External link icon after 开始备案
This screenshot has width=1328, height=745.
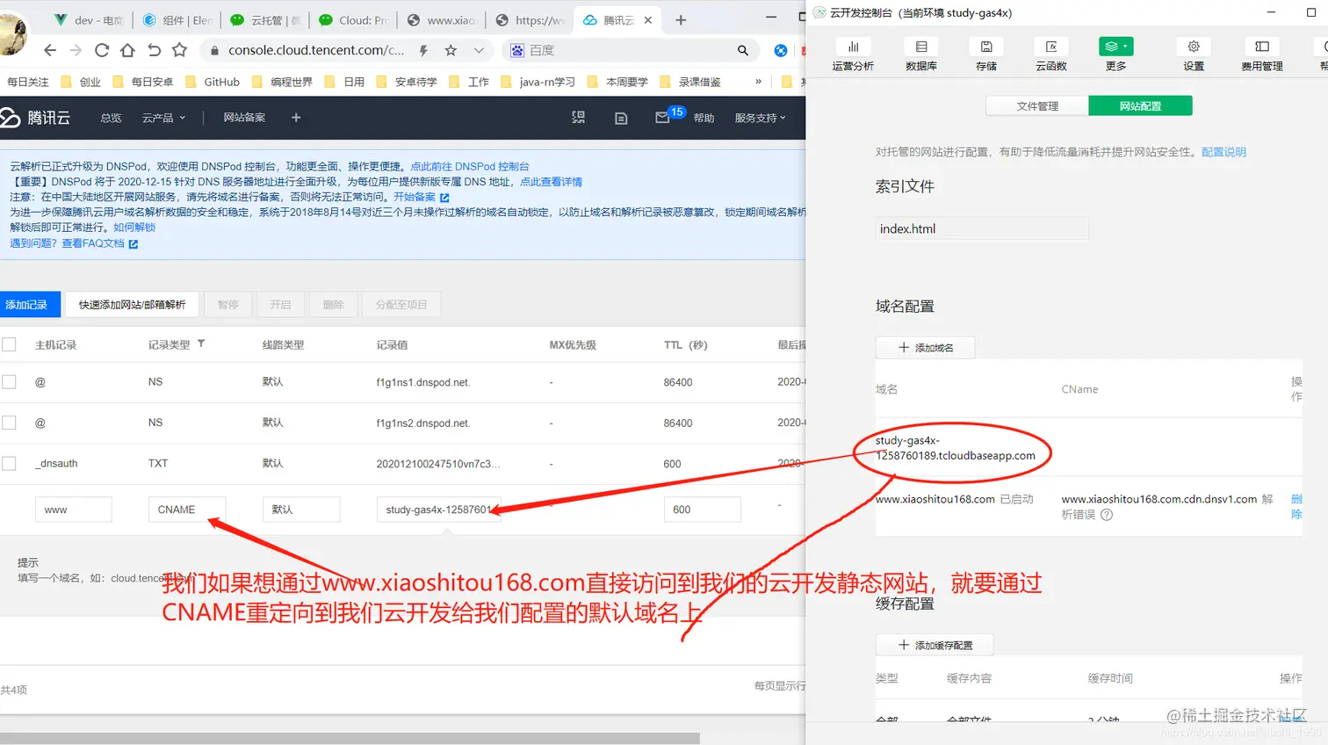point(444,198)
